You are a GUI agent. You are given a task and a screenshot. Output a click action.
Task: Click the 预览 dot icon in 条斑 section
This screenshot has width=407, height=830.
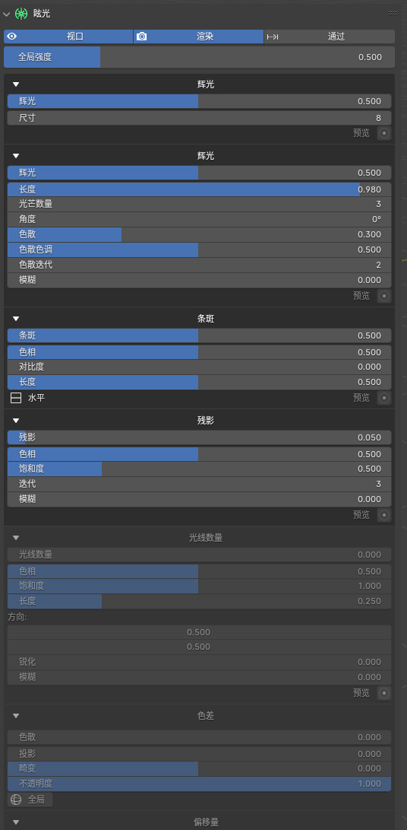[384, 398]
